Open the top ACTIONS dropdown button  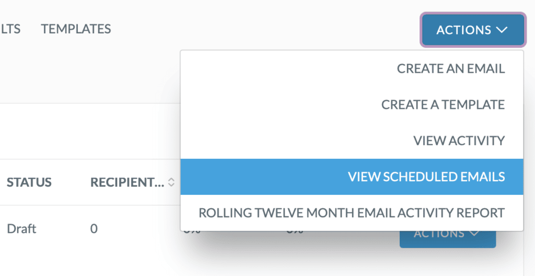click(473, 30)
